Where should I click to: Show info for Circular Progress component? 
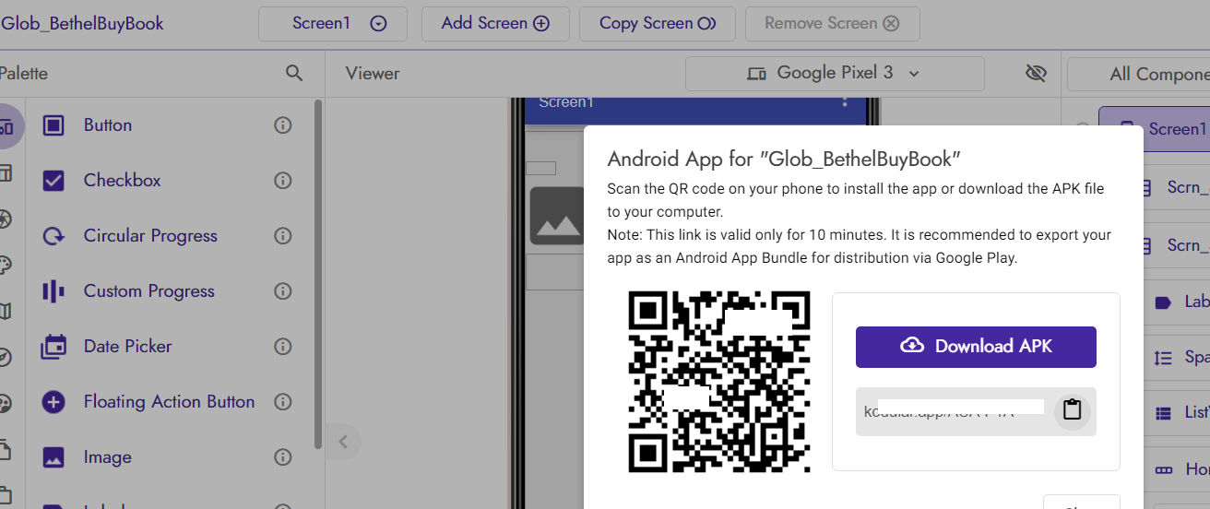[x=283, y=236]
